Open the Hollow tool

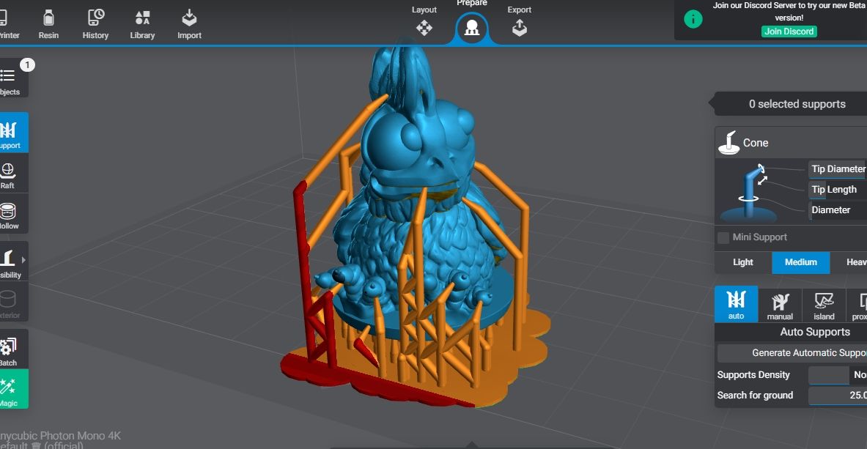pos(10,213)
